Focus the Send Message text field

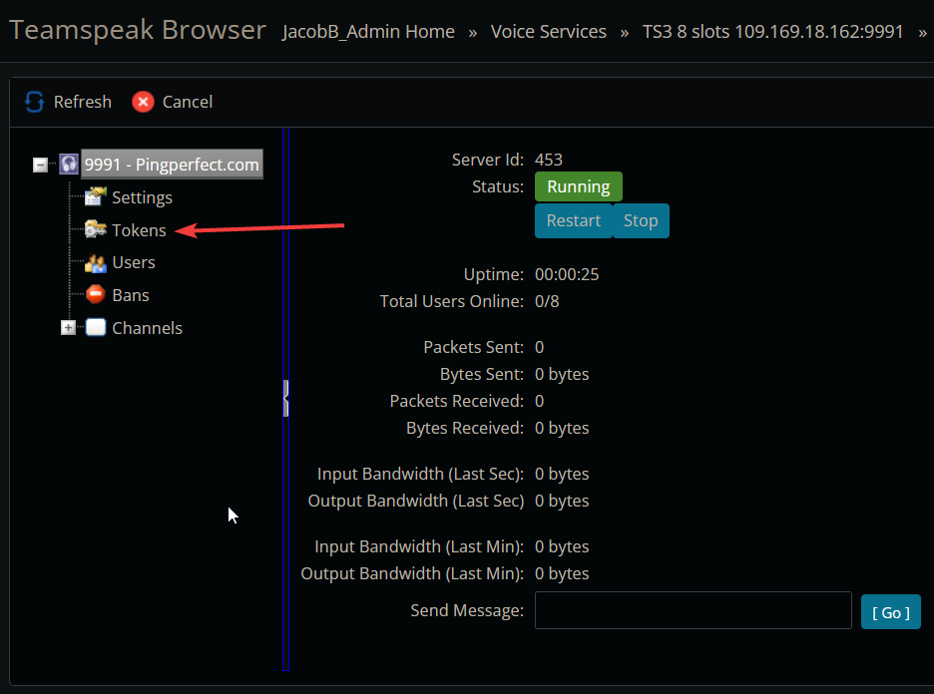pyautogui.click(x=693, y=611)
